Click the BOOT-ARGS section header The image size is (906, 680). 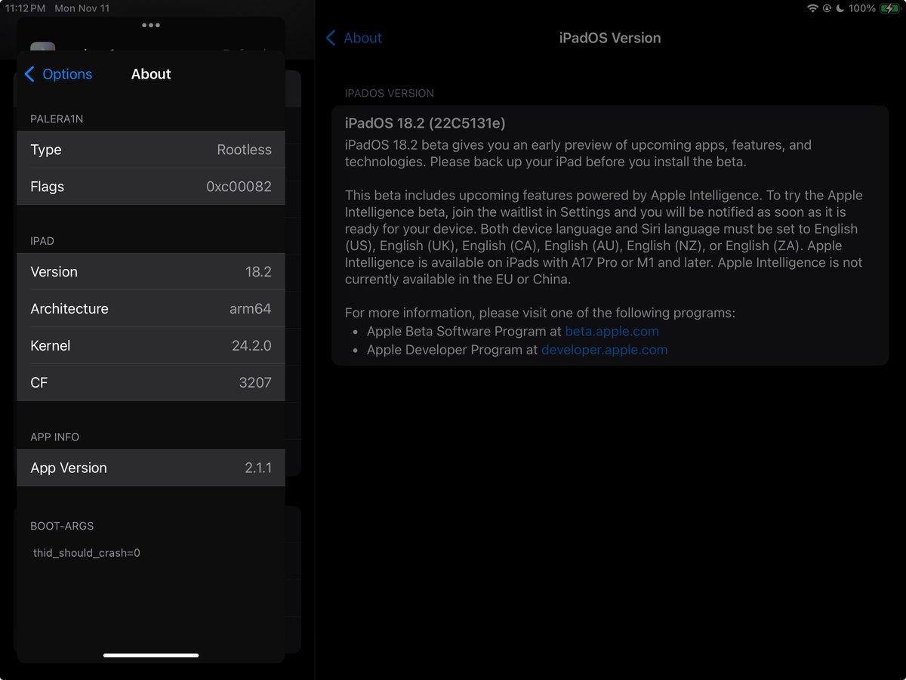pos(62,526)
